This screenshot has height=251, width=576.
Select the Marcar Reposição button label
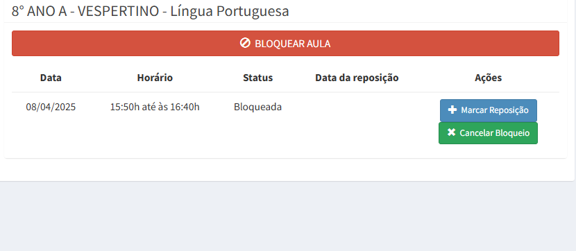[x=495, y=110]
